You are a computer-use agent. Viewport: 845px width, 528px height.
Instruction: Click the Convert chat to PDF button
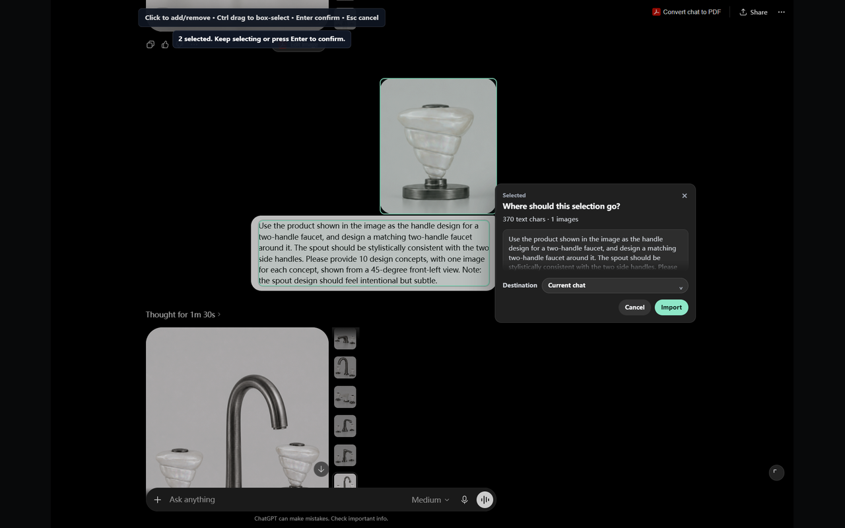[x=686, y=12]
